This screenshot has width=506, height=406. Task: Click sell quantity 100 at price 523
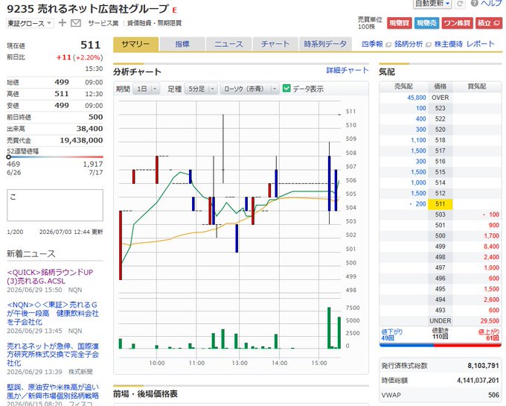point(421,108)
